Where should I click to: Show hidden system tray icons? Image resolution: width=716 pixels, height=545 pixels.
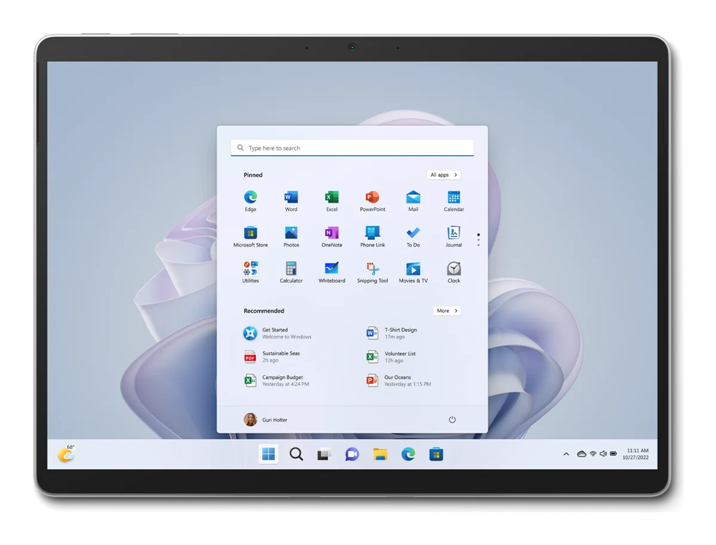[x=566, y=454]
